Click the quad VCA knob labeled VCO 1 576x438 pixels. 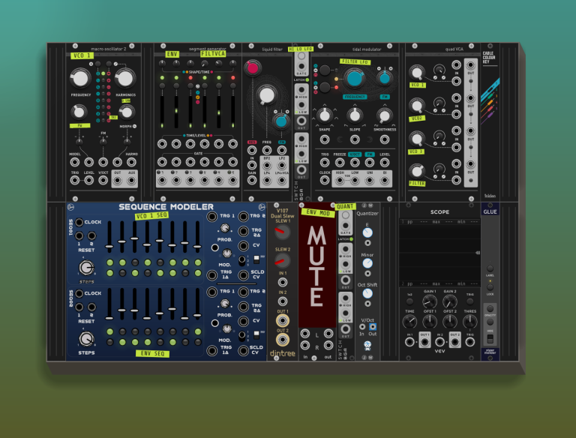coord(416,73)
